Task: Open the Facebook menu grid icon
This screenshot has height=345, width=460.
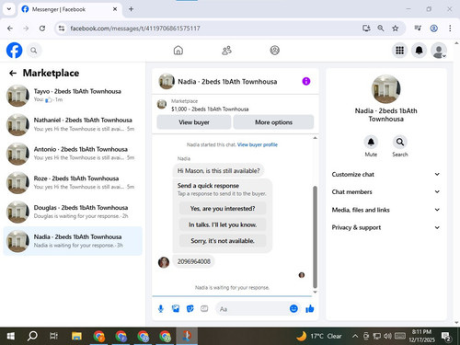Action: click(399, 51)
